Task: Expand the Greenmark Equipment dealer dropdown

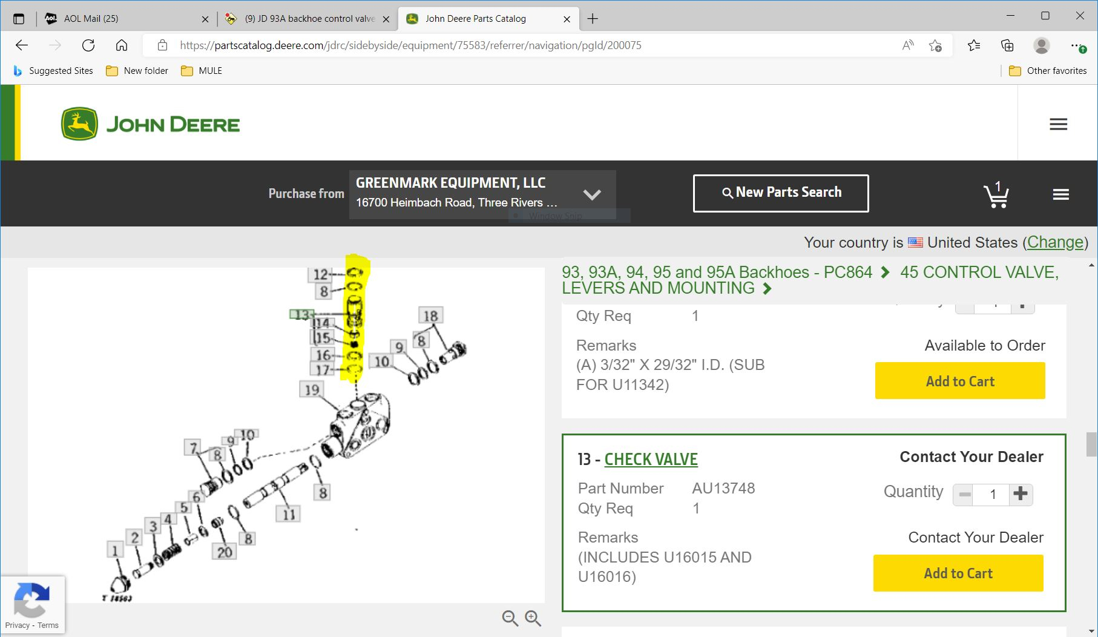Action: pyautogui.click(x=482, y=194)
